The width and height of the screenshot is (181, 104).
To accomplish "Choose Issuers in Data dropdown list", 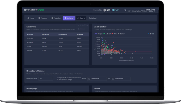I will click(x=81, y=29).
